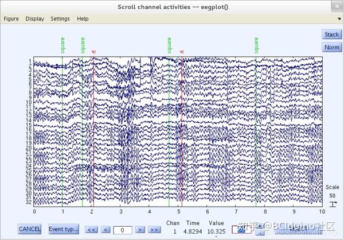Click the last green square event label
The image size is (344, 240).
click(x=256, y=46)
